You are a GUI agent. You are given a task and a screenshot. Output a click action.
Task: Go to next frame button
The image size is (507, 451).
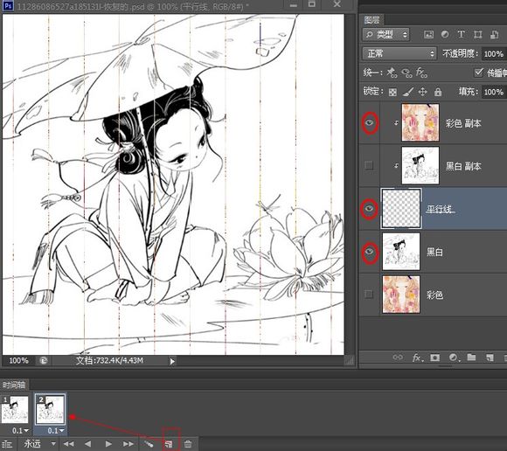(x=128, y=444)
